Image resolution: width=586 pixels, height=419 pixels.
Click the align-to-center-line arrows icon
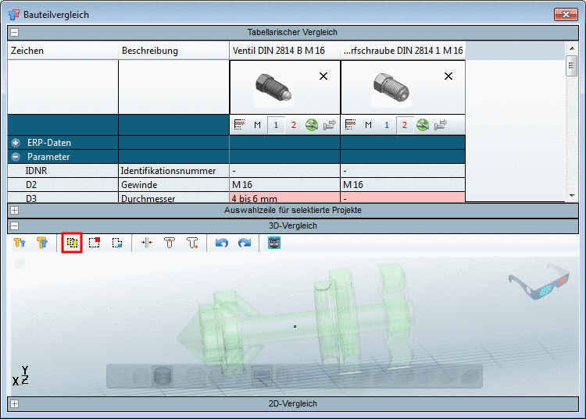tap(147, 243)
